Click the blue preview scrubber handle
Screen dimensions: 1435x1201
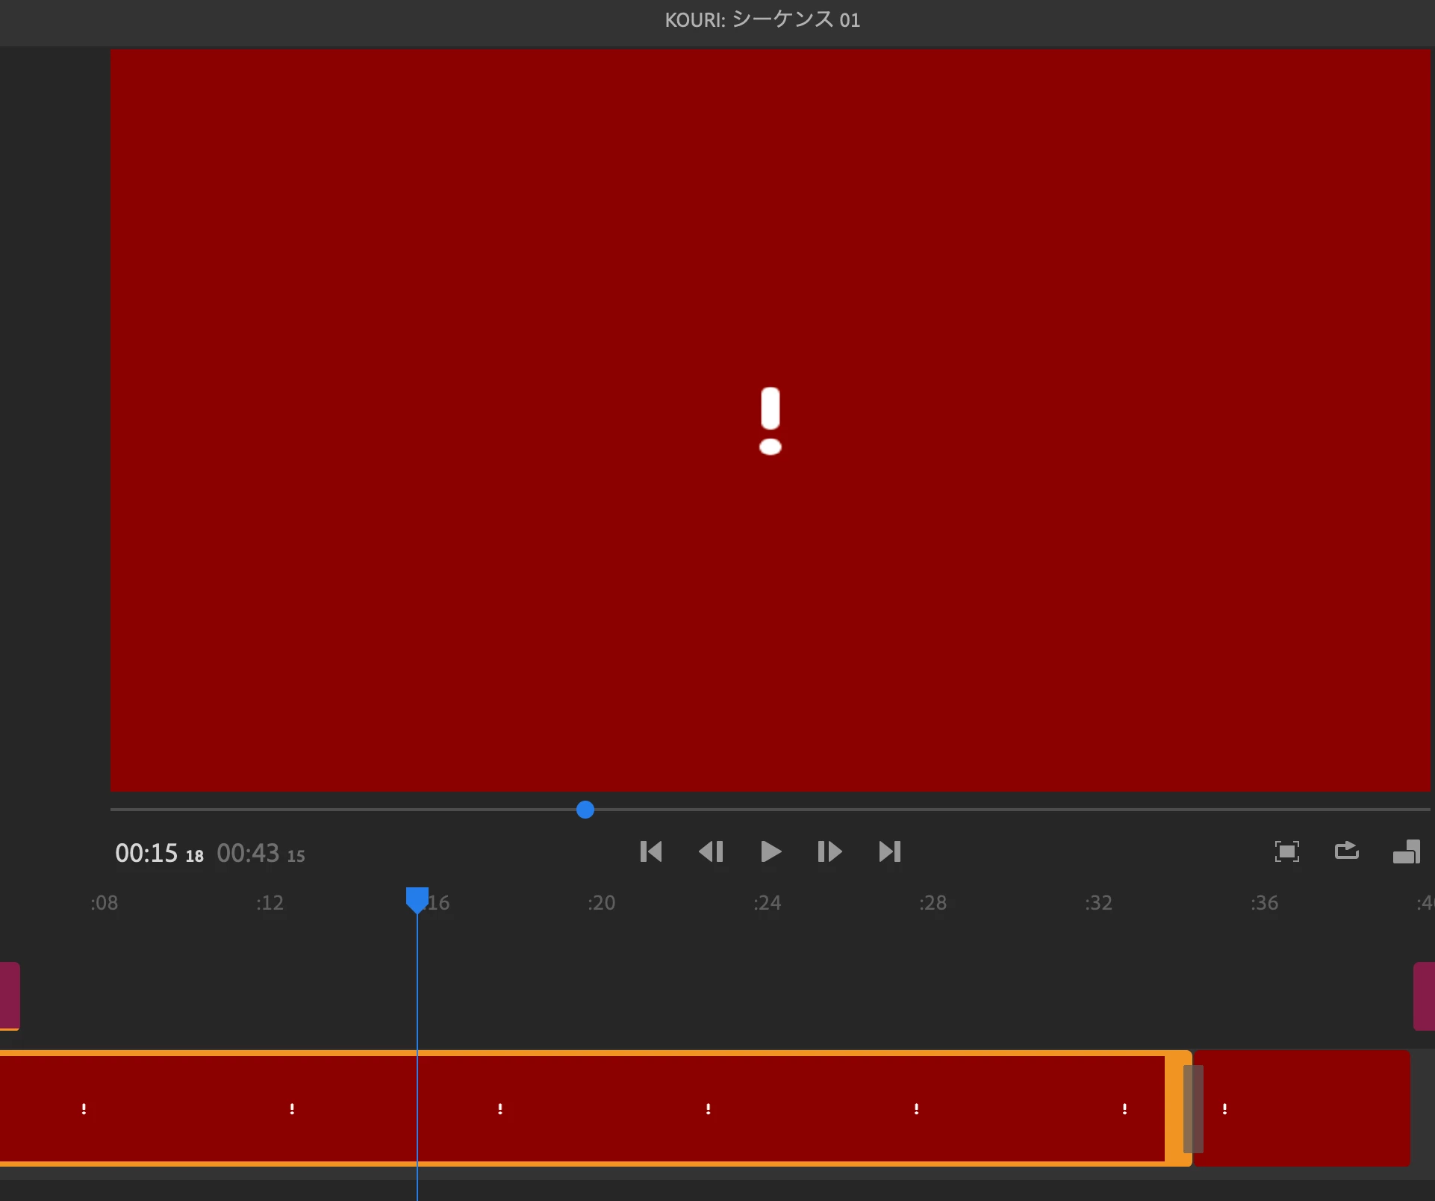585,810
